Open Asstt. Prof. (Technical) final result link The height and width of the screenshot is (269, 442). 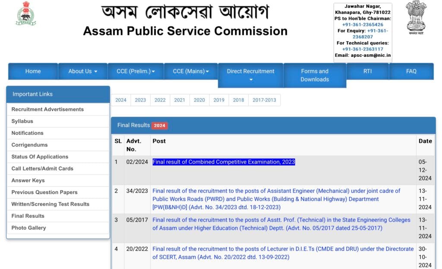[281, 224]
